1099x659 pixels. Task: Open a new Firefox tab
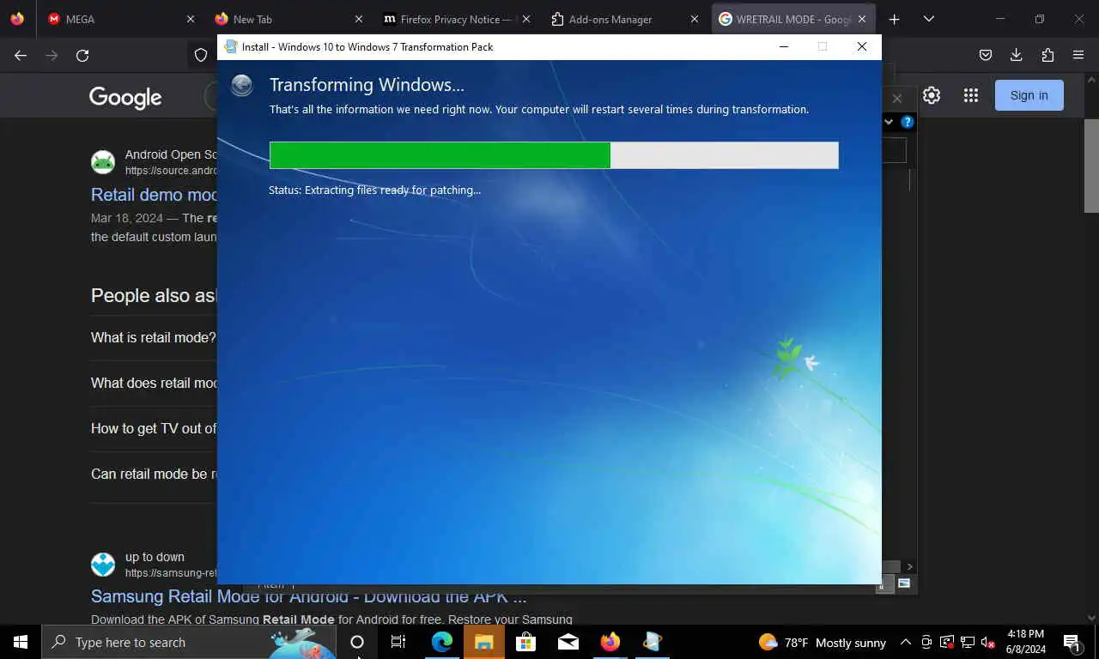click(895, 19)
